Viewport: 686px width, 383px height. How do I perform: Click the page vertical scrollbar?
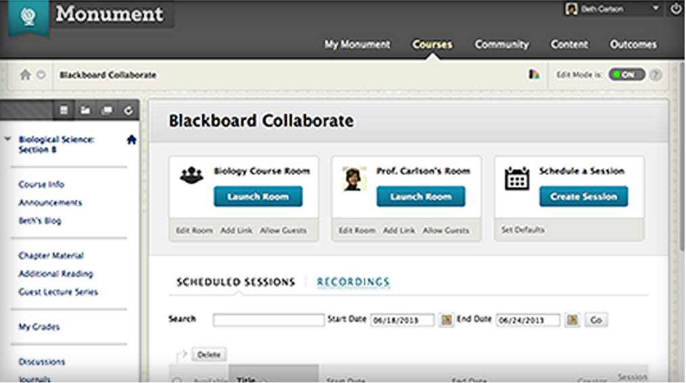pyautogui.click(x=683, y=157)
